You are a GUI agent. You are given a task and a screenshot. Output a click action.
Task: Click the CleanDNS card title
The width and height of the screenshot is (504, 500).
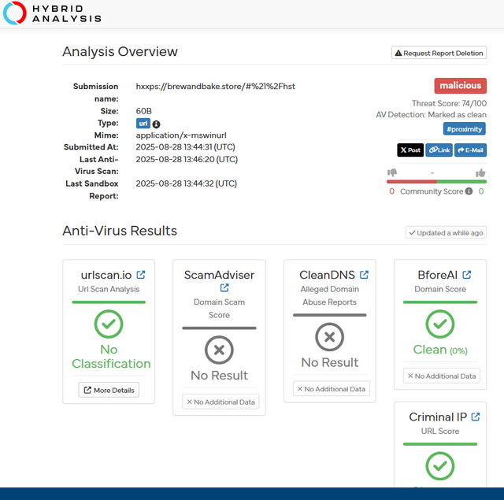point(327,275)
